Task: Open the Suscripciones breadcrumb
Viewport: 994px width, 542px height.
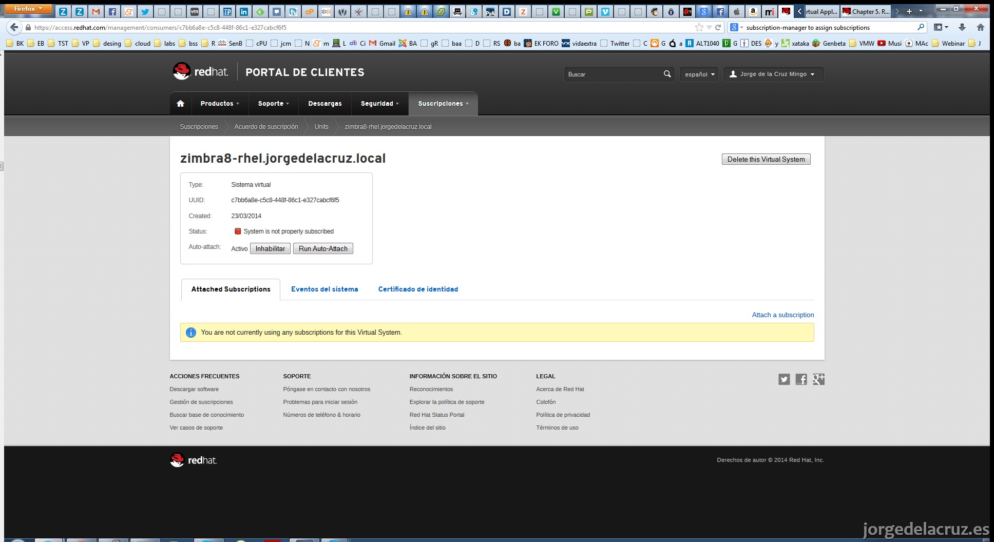Action: coord(199,126)
